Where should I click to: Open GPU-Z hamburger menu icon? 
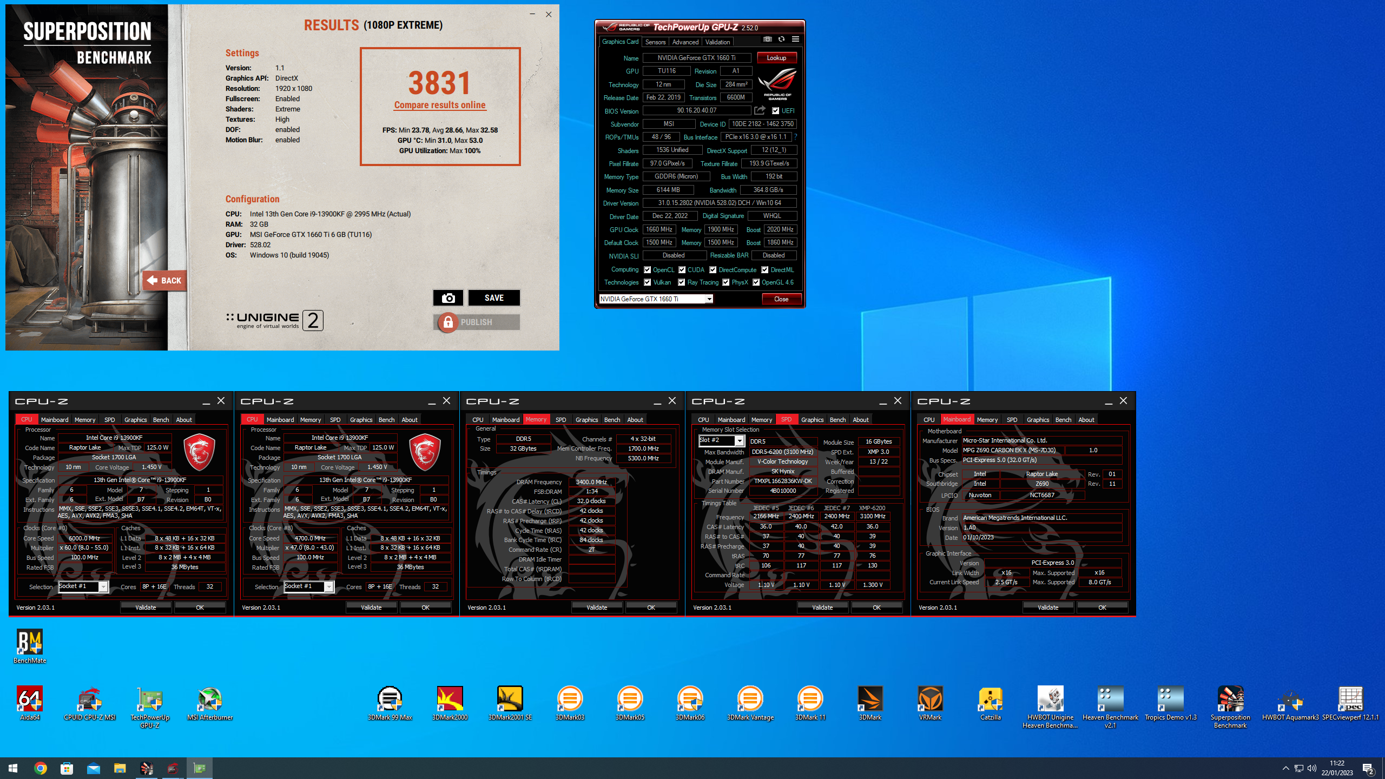pos(795,39)
